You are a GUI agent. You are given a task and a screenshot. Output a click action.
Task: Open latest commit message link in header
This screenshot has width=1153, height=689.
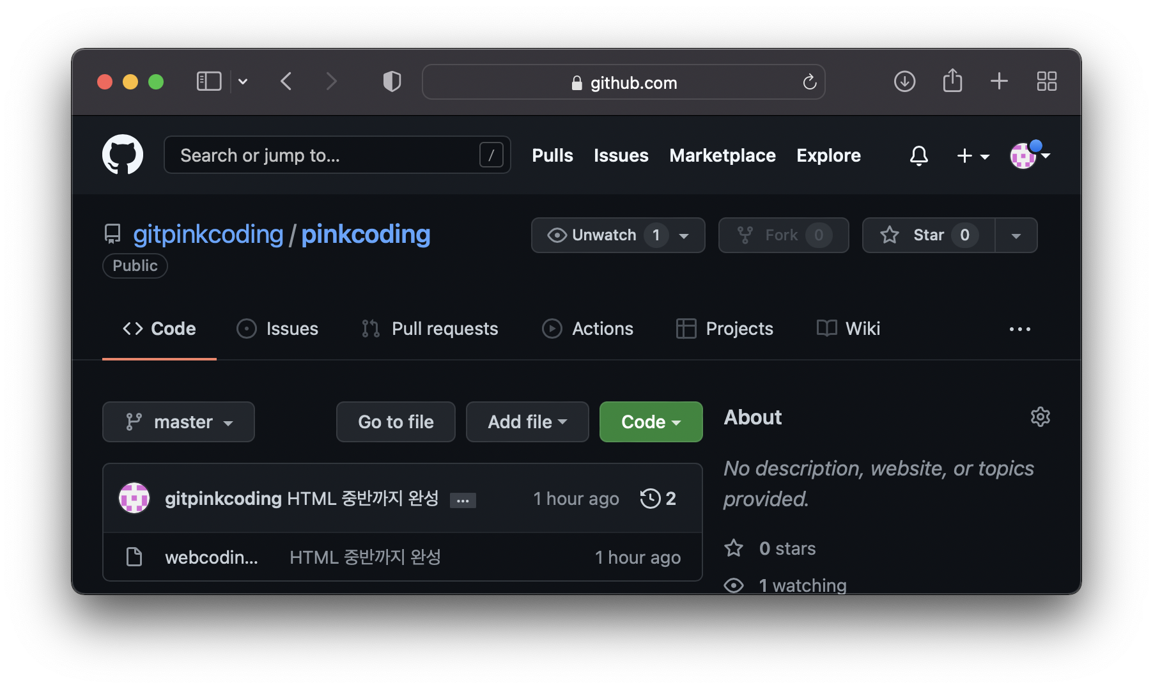pyautogui.click(x=363, y=499)
